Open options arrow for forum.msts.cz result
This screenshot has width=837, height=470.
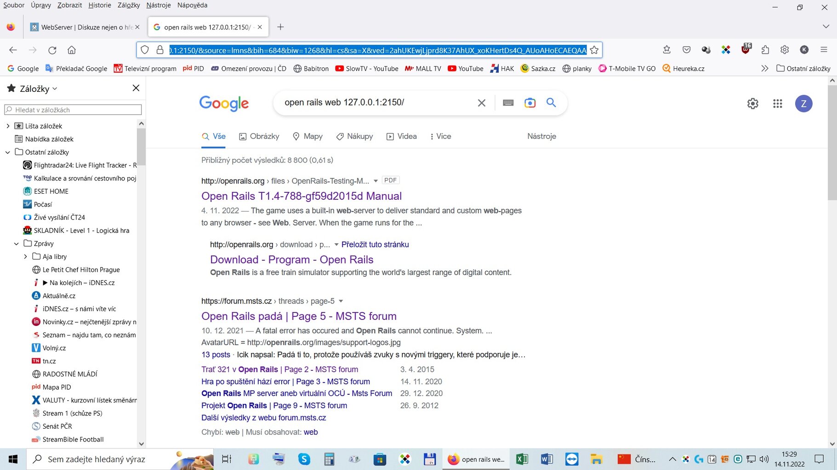point(341,301)
